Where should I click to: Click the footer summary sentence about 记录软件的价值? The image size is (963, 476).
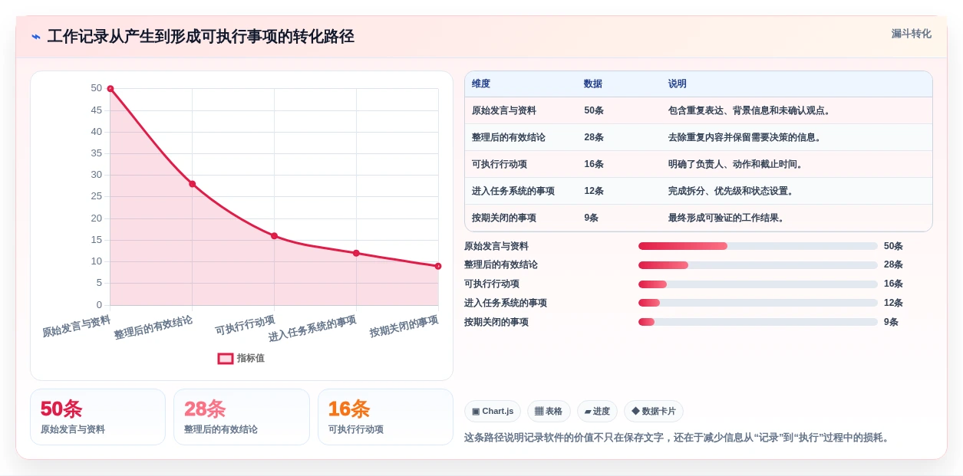678,438
